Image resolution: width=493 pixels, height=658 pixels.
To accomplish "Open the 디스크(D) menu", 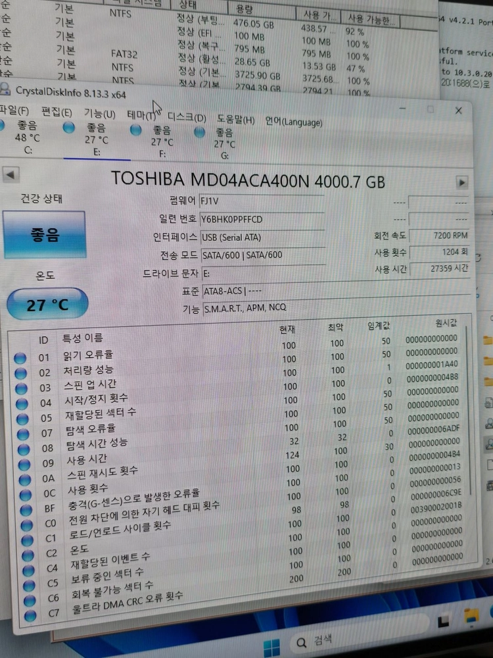I will coord(187,117).
